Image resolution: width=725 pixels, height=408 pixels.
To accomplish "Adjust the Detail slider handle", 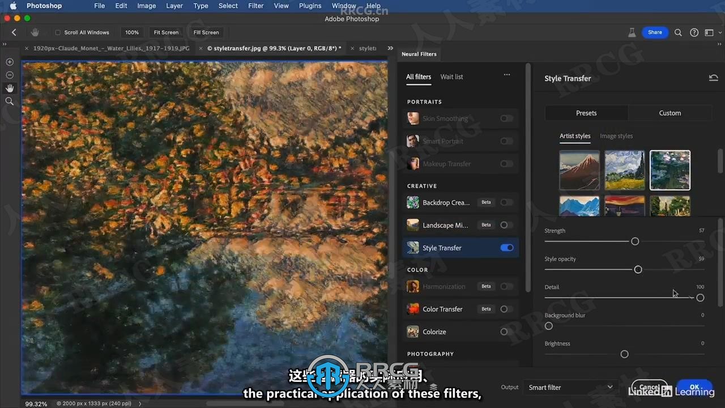I will point(700,297).
